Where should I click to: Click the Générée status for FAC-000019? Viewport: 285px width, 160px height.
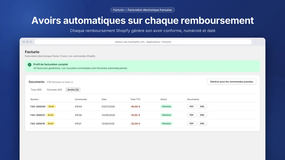click(166, 123)
